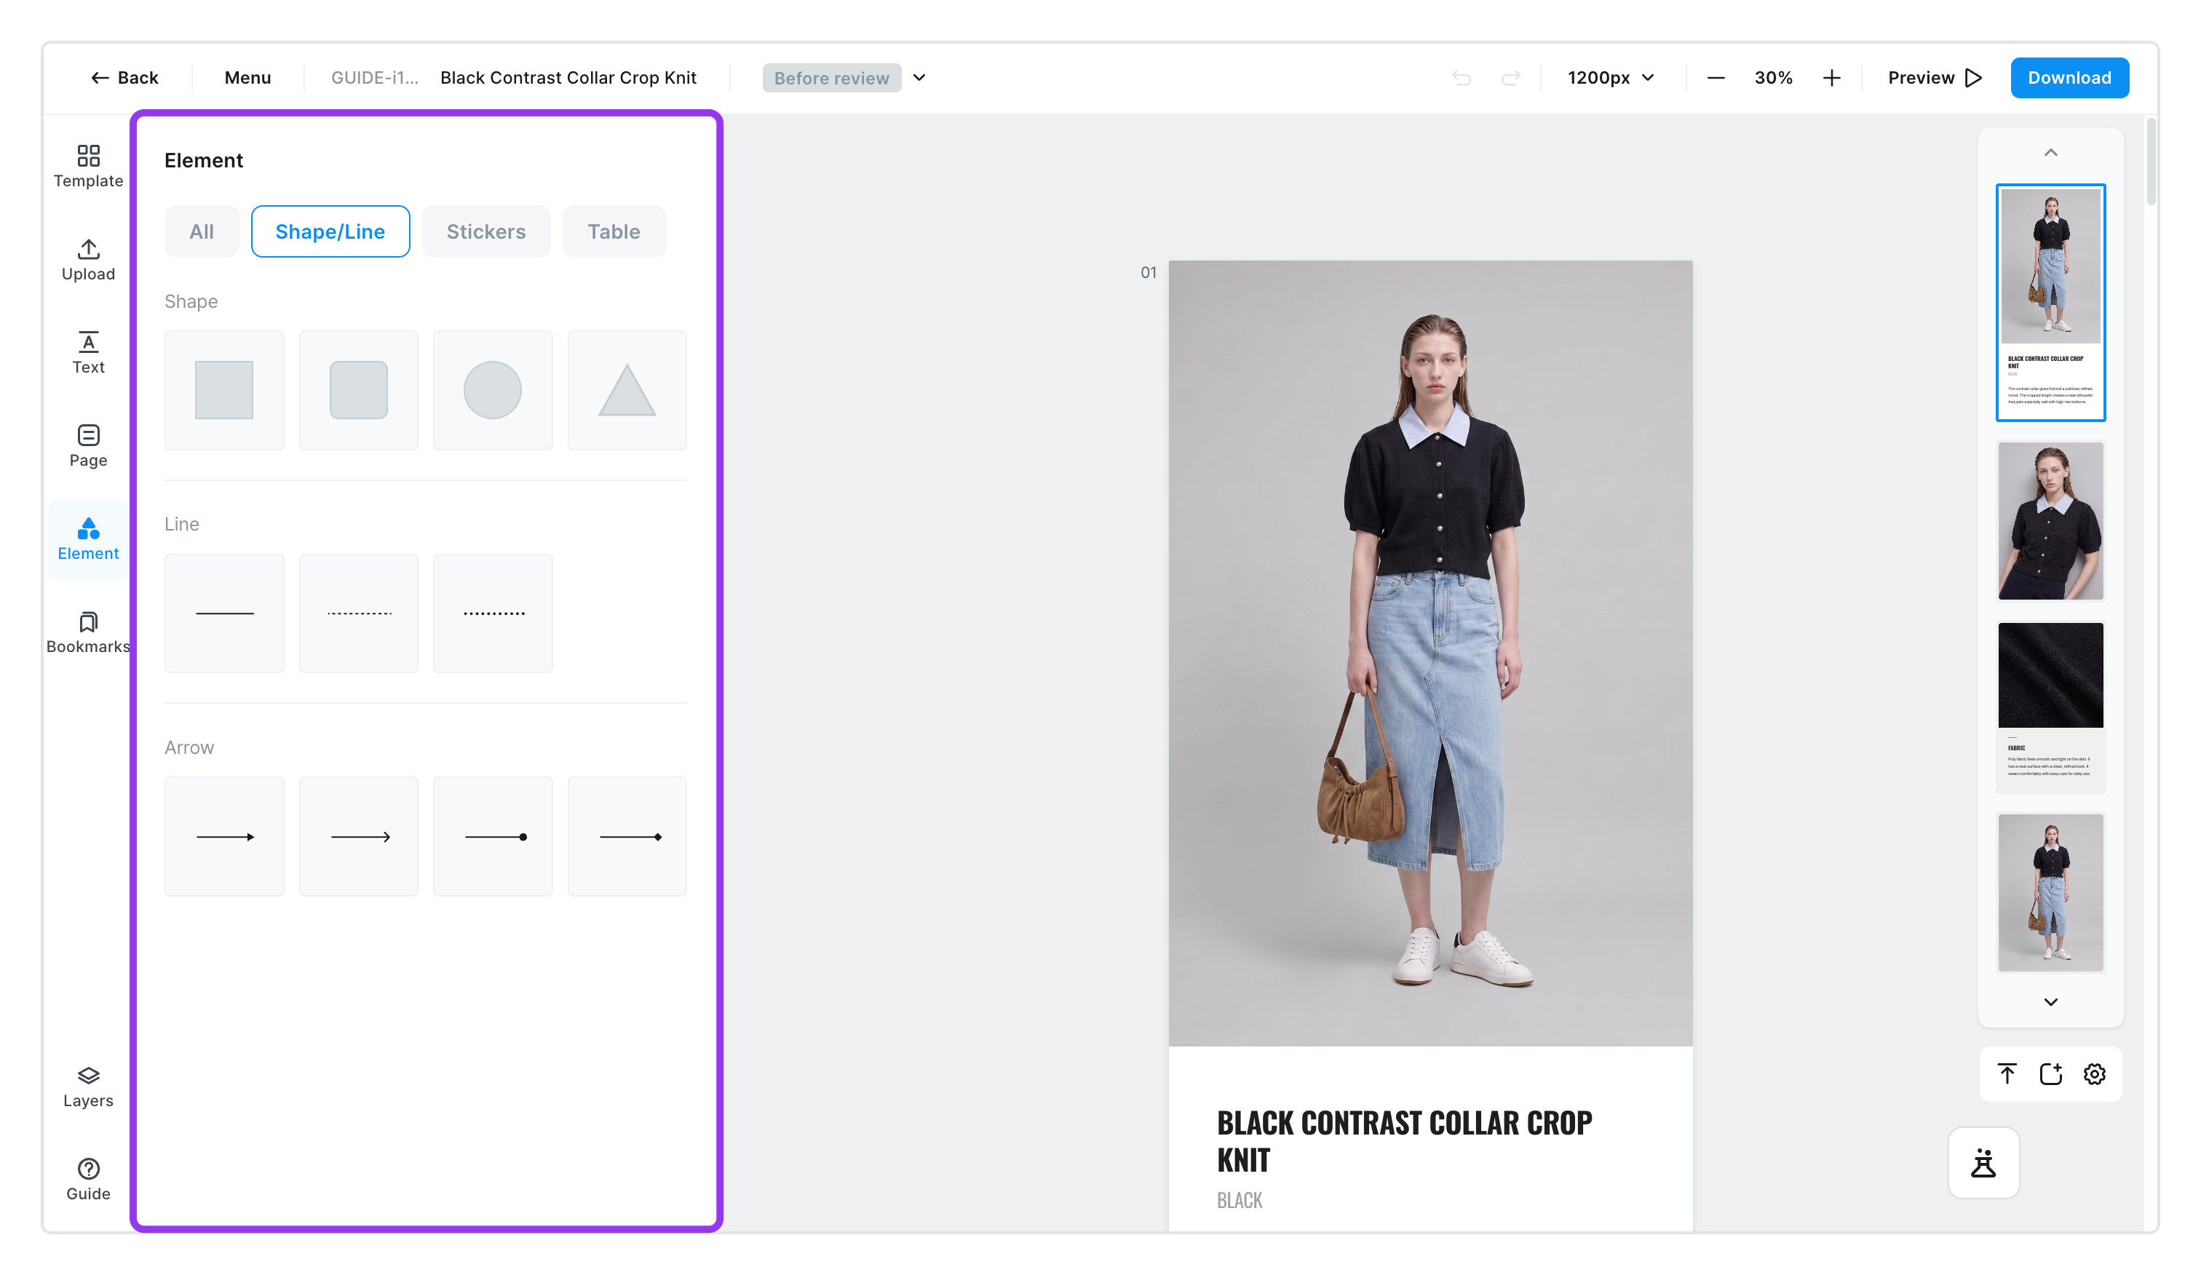
Task: Open the Bookmarks sidebar panel
Action: pos(88,632)
